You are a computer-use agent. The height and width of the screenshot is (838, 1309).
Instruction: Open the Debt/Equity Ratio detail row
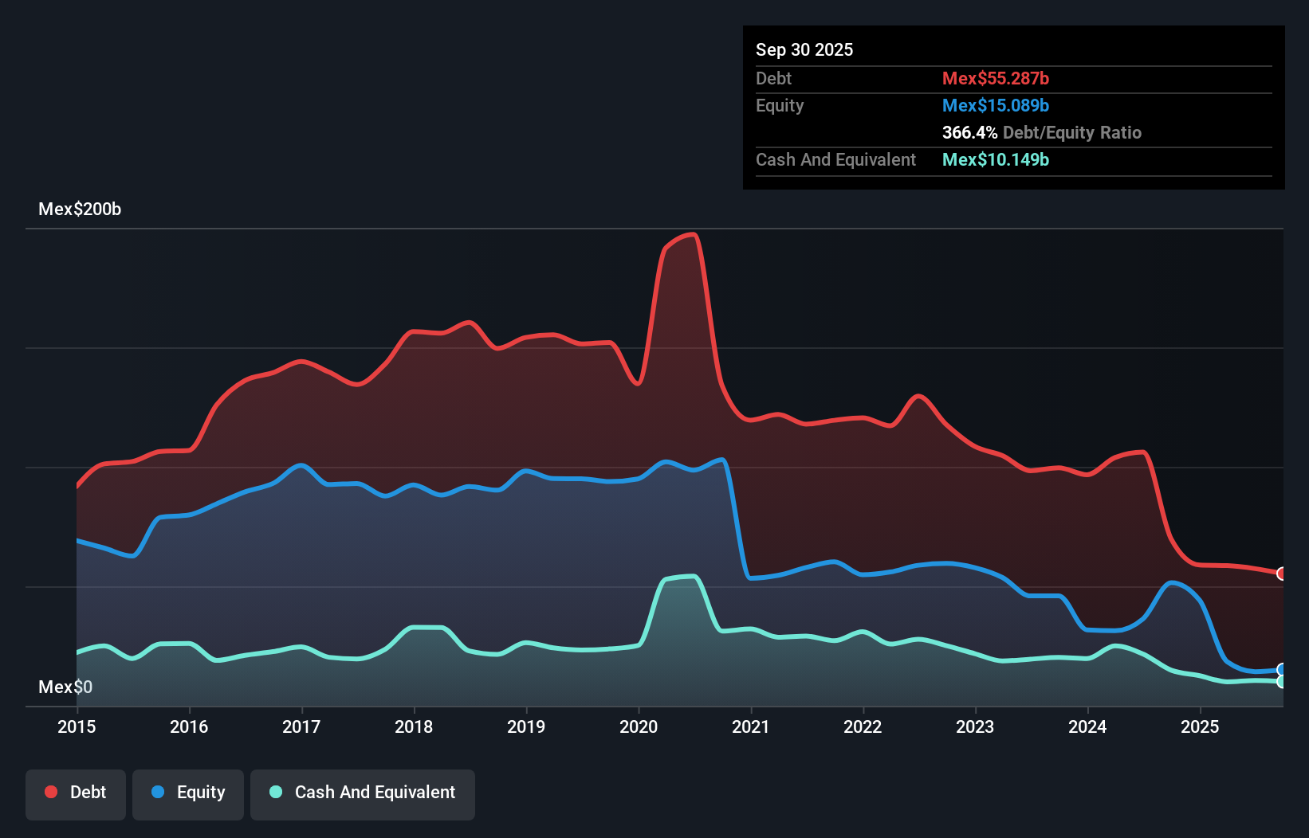click(1042, 132)
